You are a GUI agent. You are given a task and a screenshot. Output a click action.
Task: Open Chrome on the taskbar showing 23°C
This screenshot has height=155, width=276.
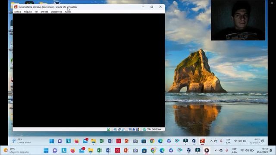(x=152, y=141)
